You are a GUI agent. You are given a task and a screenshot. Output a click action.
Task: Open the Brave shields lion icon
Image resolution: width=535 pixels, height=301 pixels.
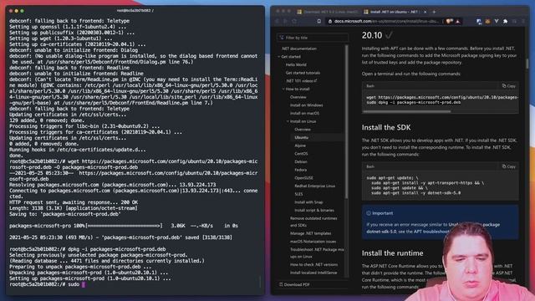tap(450, 21)
